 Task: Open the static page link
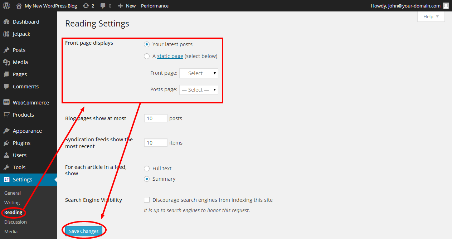(170, 56)
